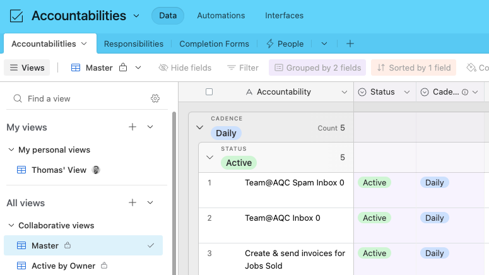
Task: Open the Automations tab
Action: (221, 15)
